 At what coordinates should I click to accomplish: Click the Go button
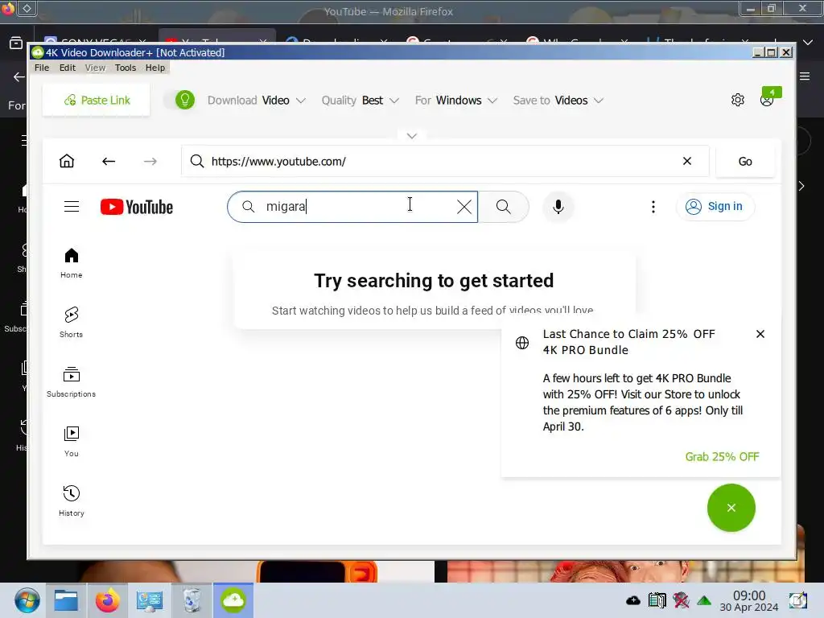point(744,161)
